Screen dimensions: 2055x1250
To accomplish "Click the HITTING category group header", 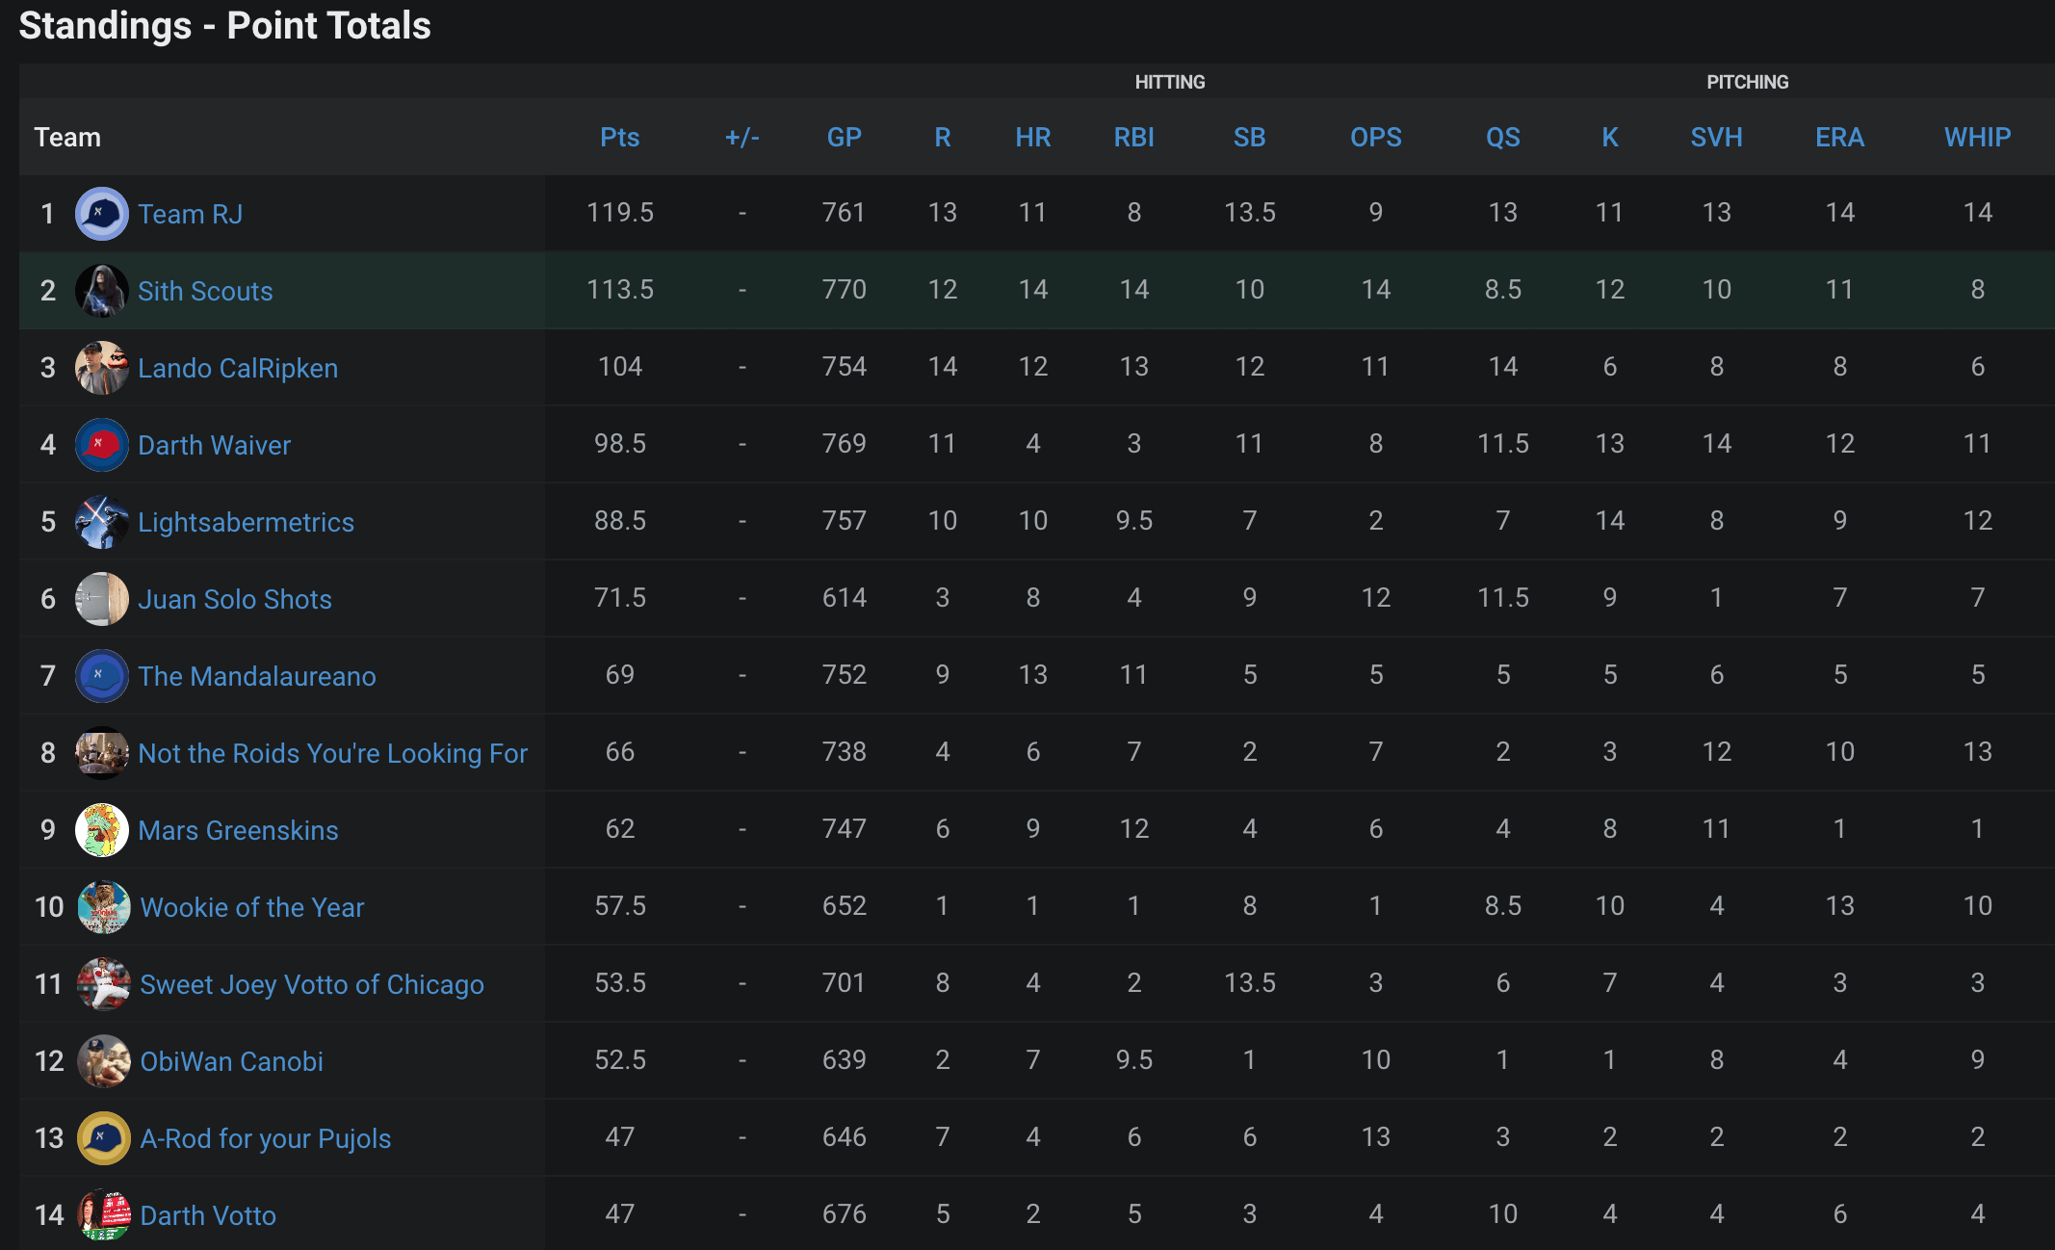I will pyautogui.click(x=1170, y=82).
